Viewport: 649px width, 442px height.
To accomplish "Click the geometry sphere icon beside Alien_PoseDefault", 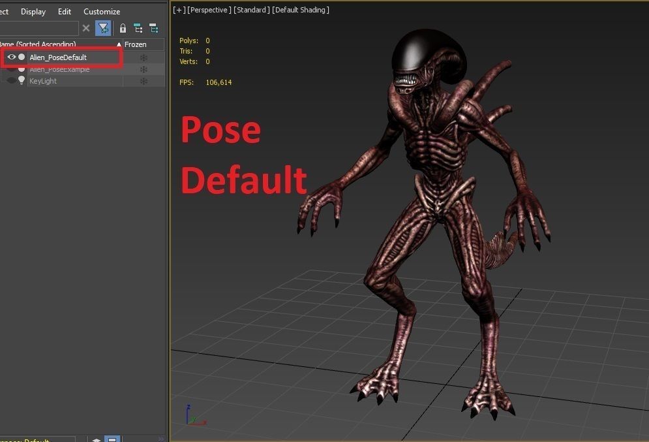I will point(22,57).
